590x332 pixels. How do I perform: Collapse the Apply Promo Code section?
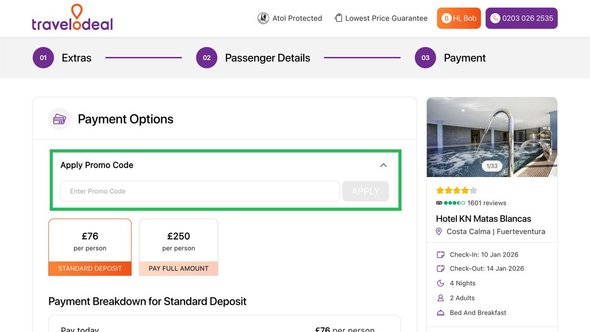point(383,165)
